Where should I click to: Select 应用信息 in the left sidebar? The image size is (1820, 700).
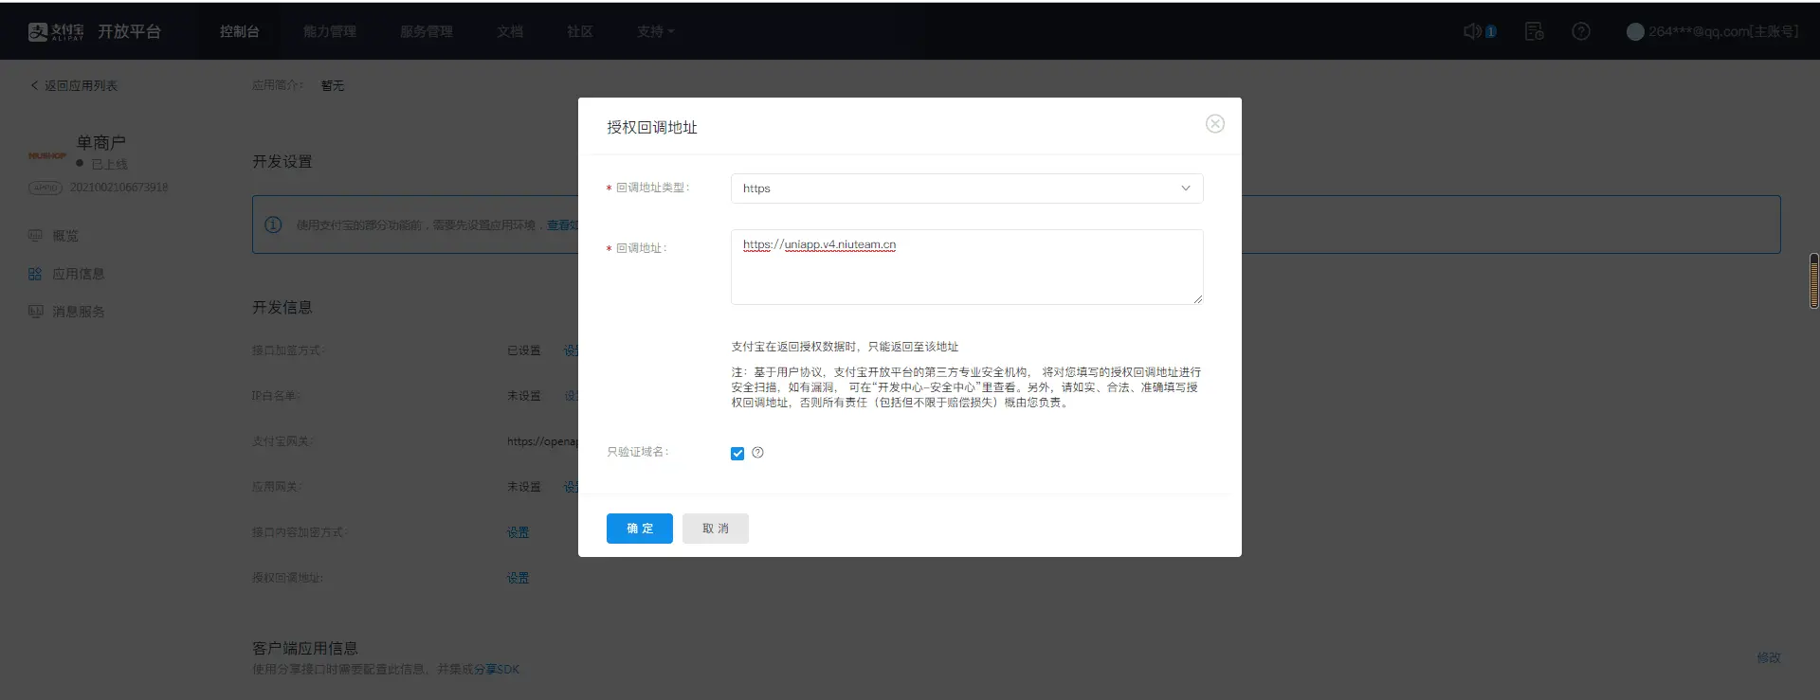click(x=78, y=274)
